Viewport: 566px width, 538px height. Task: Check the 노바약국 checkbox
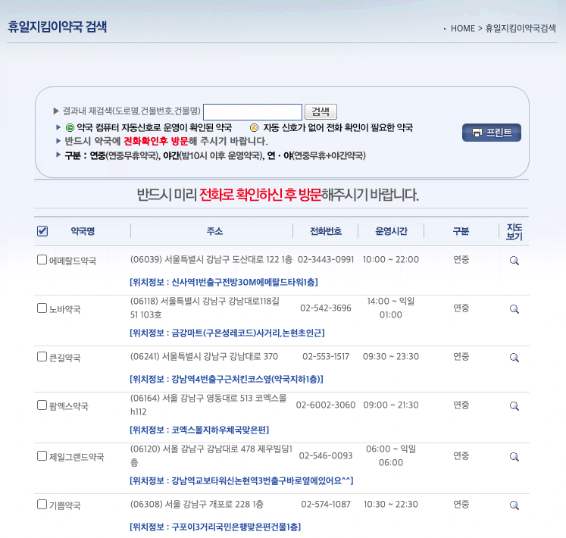point(42,308)
